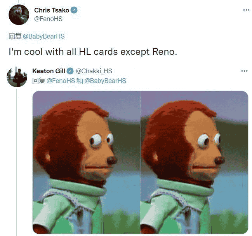Click the Chris Tsako display name

(x=52, y=10)
